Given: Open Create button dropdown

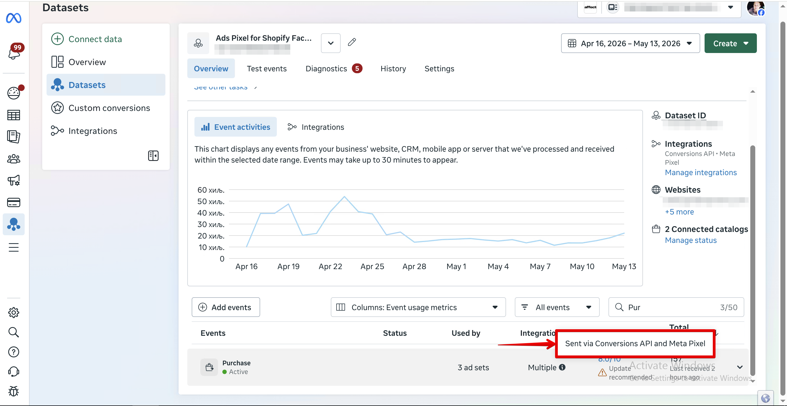Looking at the screenshot, I should (730, 43).
